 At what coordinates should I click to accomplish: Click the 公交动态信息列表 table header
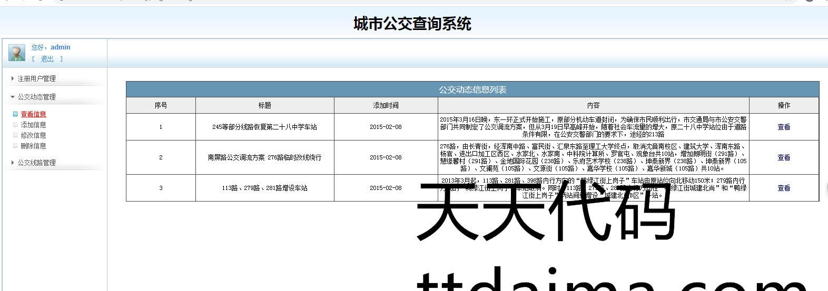tap(472, 89)
